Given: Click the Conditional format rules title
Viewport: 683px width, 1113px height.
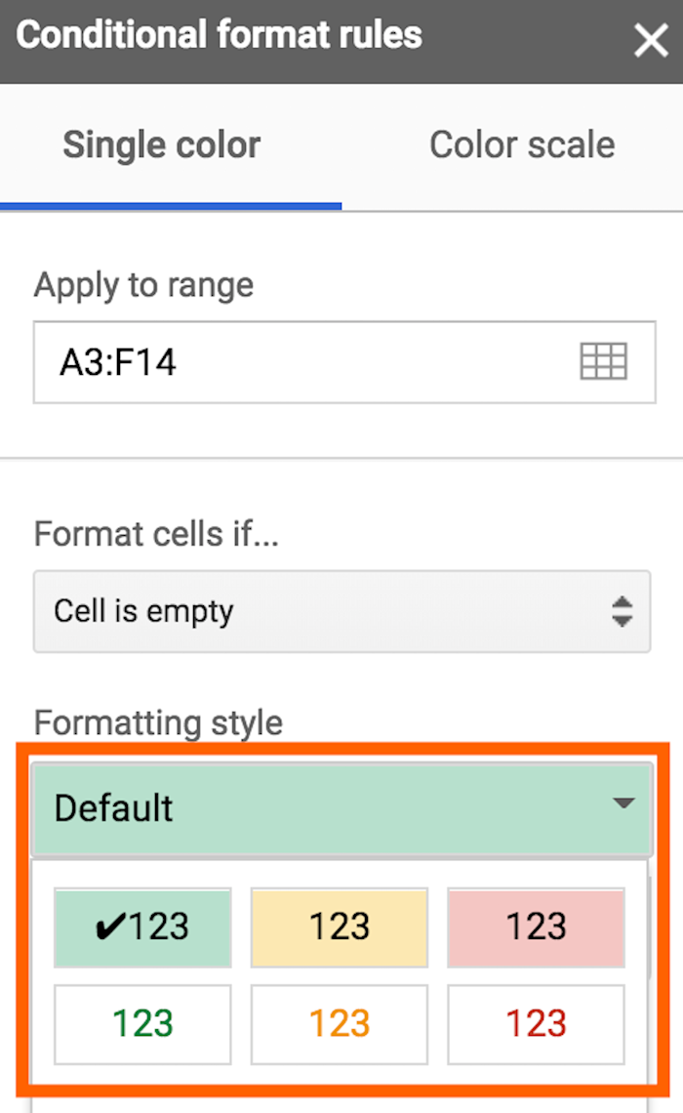Looking at the screenshot, I should pyautogui.click(x=220, y=35).
